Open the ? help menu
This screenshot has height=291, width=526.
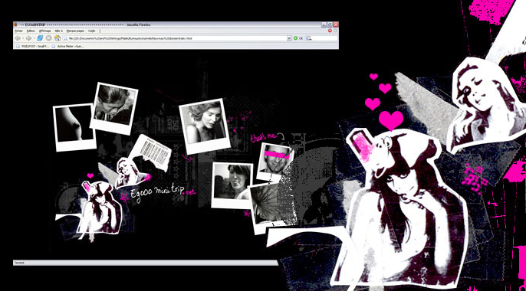100,31
